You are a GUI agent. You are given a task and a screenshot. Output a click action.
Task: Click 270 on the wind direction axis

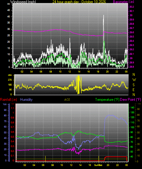point(10,80)
